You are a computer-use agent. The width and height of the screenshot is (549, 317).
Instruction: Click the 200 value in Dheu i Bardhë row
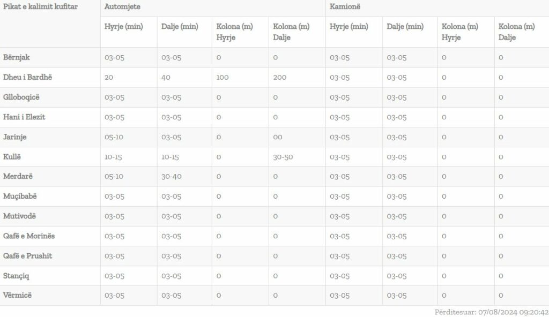(280, 77)
